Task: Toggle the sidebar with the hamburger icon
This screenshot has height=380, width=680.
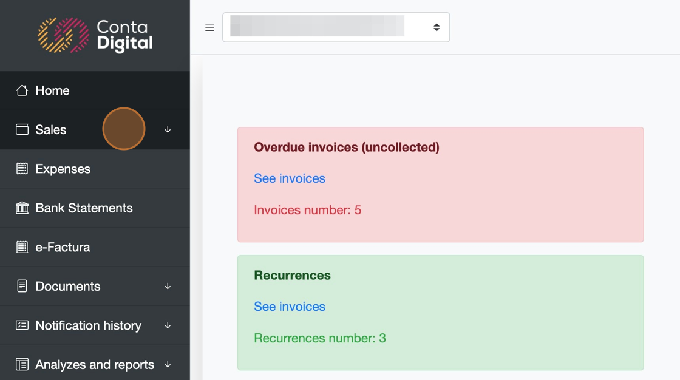Action: (x=209, y=27)
